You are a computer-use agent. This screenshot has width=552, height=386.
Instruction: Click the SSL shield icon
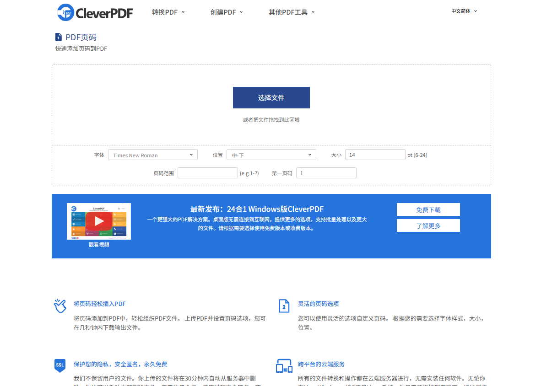(60, 365)
